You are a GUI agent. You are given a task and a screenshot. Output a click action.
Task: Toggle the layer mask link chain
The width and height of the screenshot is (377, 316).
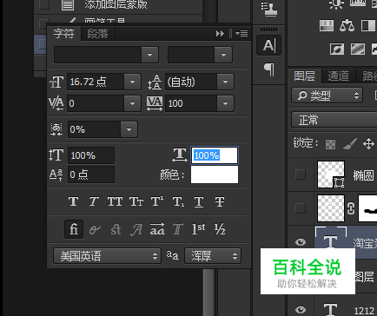pos(351,208)
